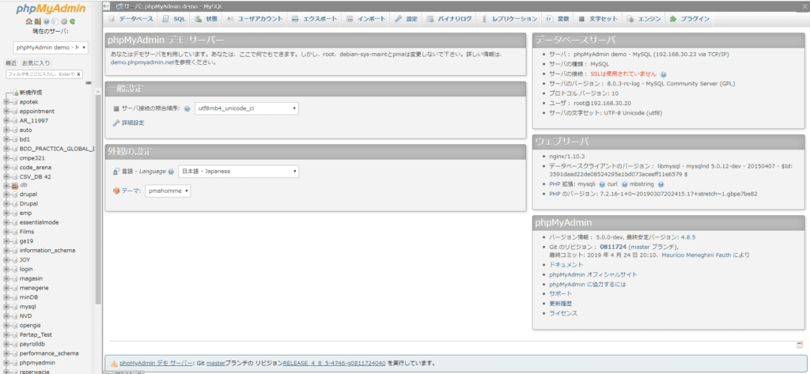Click help icon after curl extension
810x374 pixels.
(x=625, y=184)
